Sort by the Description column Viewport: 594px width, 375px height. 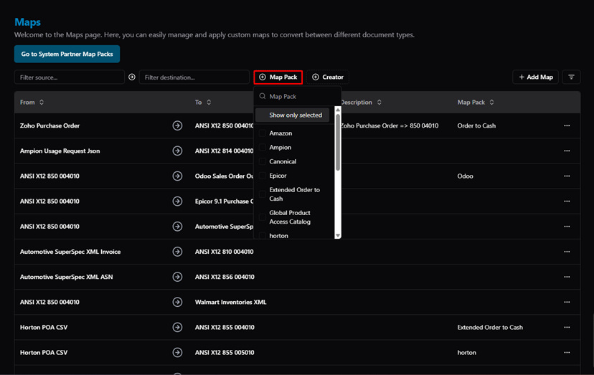[x=361, y=103]
